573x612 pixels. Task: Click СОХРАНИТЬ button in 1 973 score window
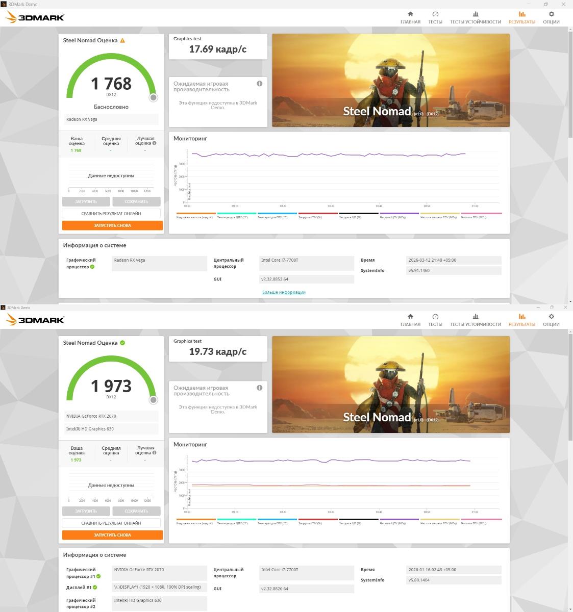click(136, 511)
